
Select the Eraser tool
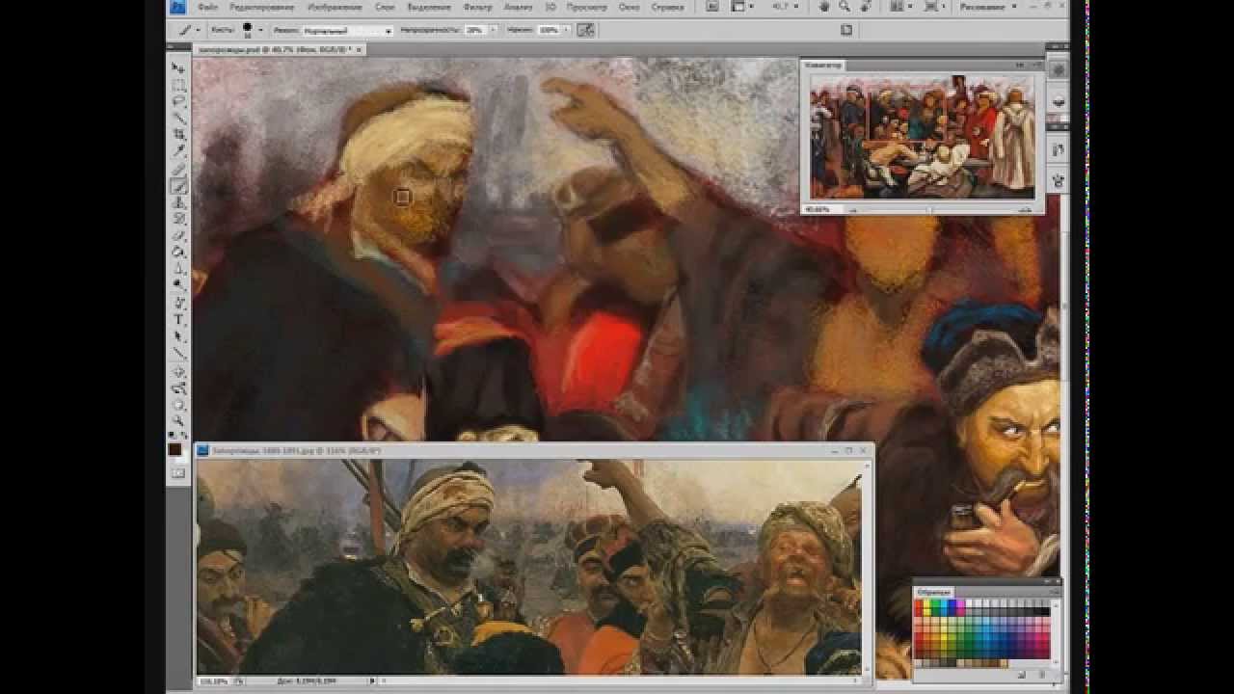pyautogui.click(x=178, y=235)
